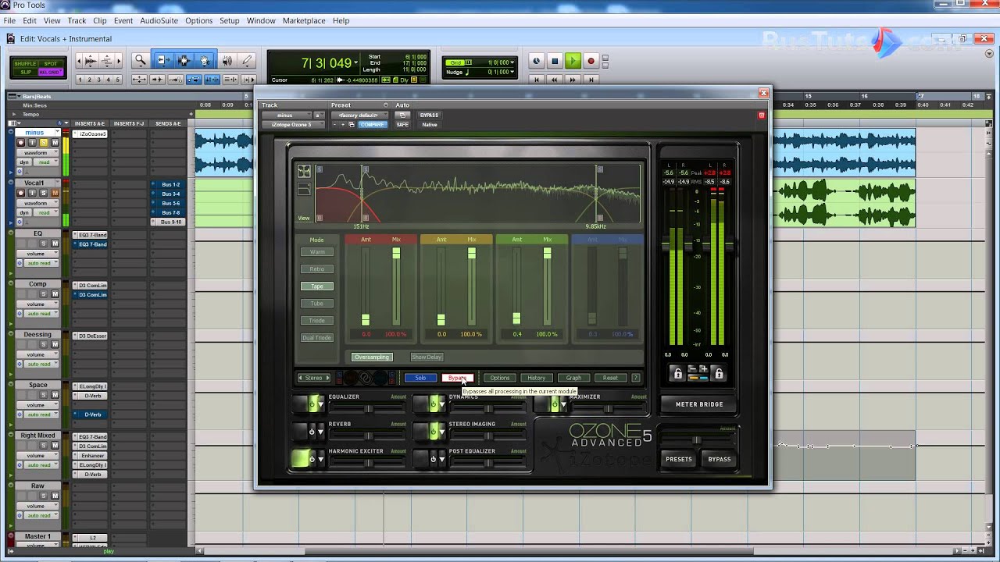Click the red module Bypass button
Screen dimensions: 1000x562
point(457,378)
